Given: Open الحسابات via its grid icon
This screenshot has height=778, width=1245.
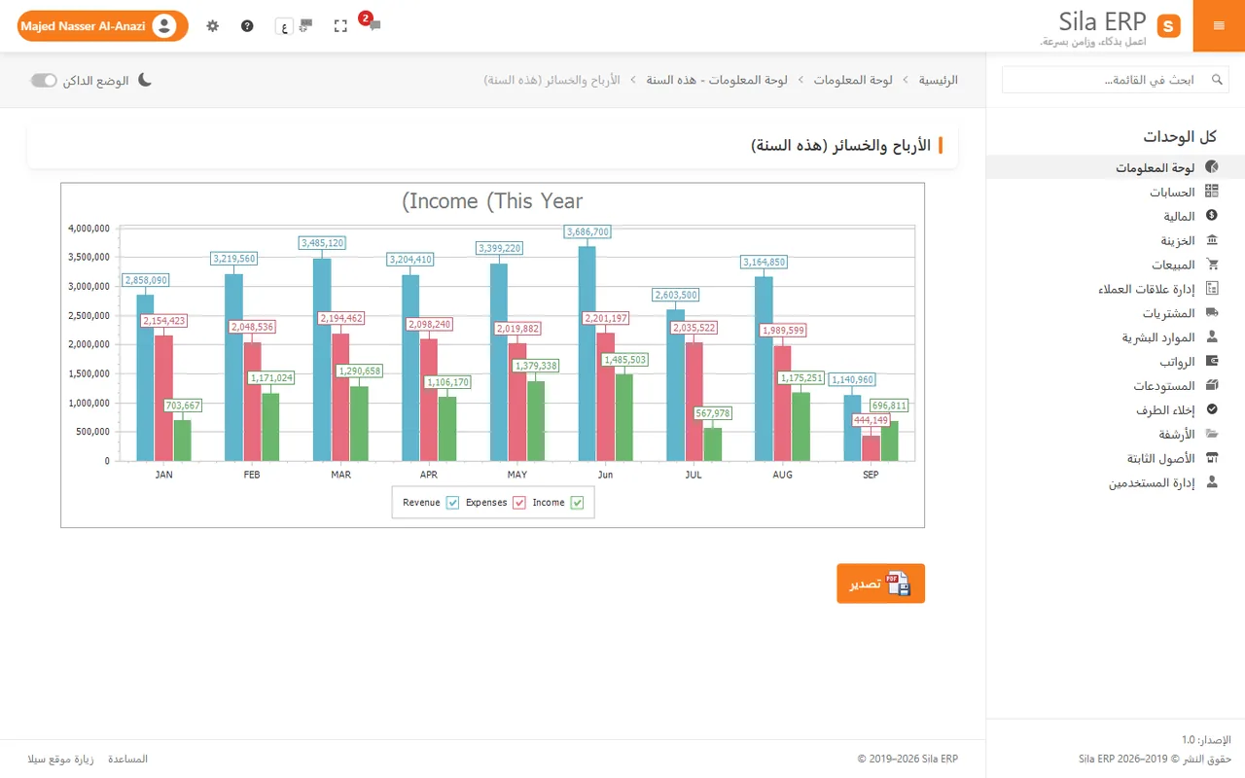Looking at the screenshot, I should point(1212,193).
